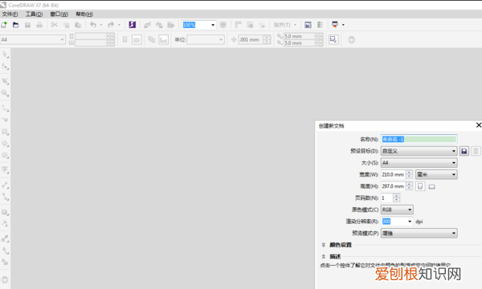Image resolution: width=482 pixels, height=289 pixels.
Task: Select the Crop tool in toolbox
Action: 5,81
